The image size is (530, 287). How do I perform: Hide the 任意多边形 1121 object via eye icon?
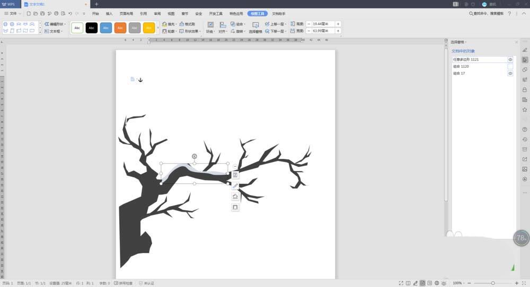coord(510,60)
